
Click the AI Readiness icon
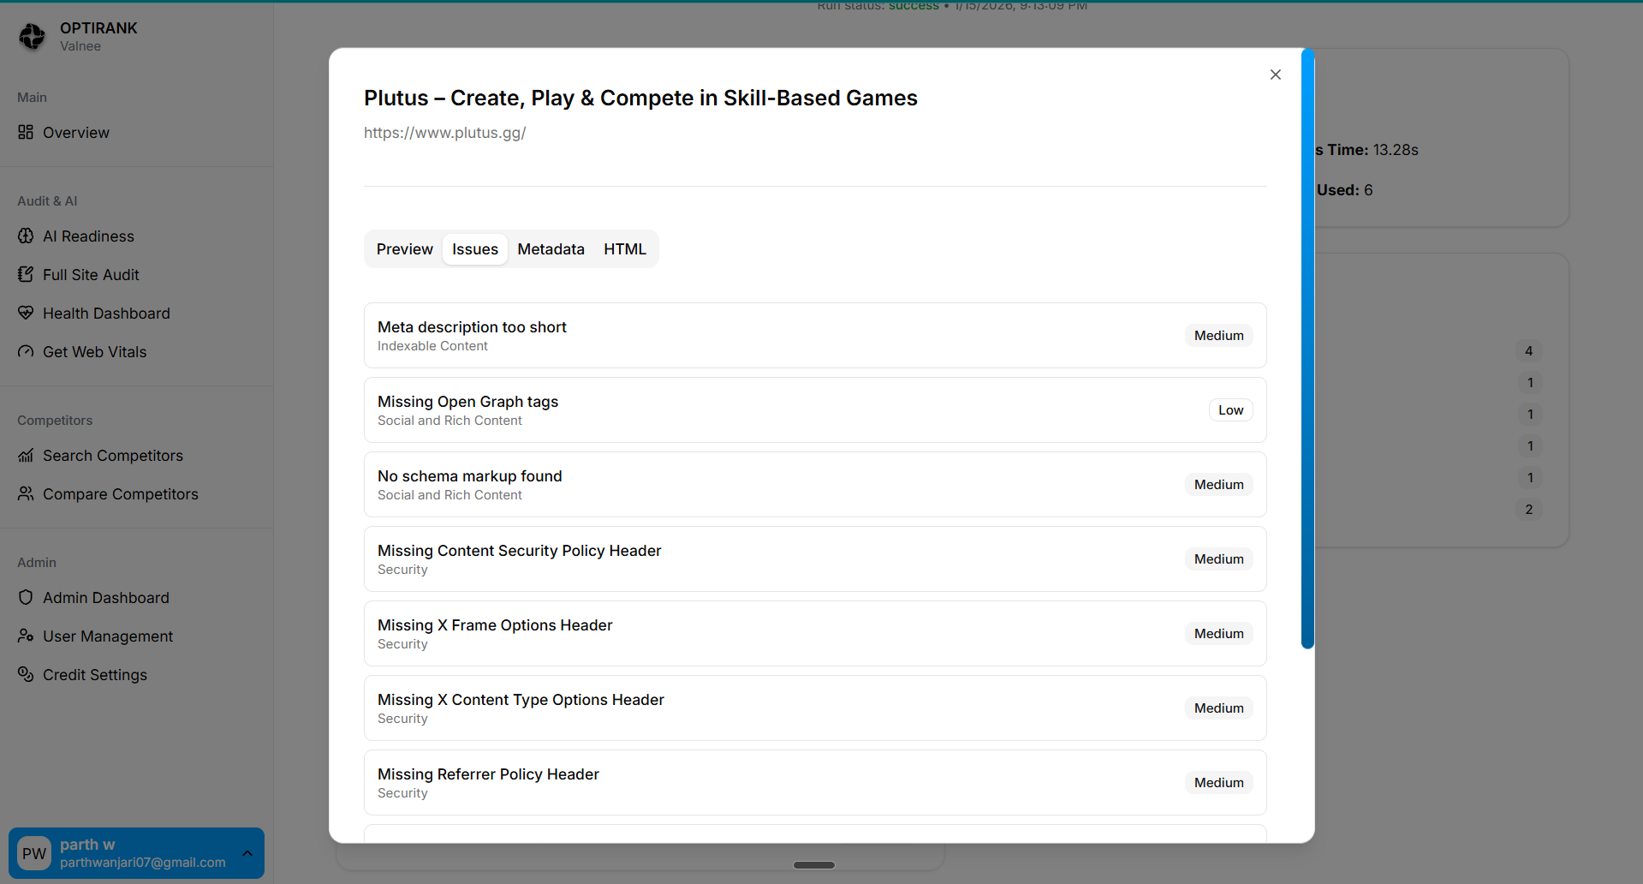(26, 236)
